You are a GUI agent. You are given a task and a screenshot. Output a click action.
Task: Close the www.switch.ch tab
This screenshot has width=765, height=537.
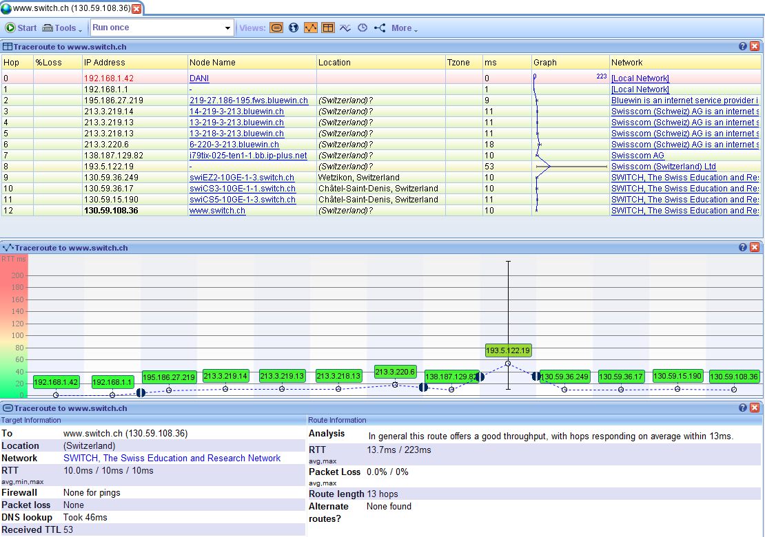(x=136, y=9)
